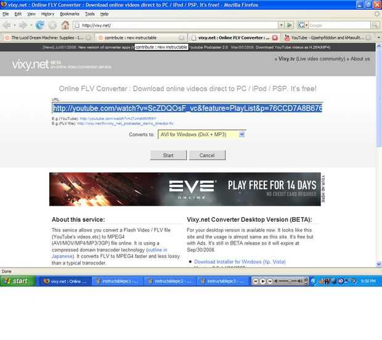Open the Back button history dropdown arrow
Viewport: 382px width, 340px height.
click(15, 25)
